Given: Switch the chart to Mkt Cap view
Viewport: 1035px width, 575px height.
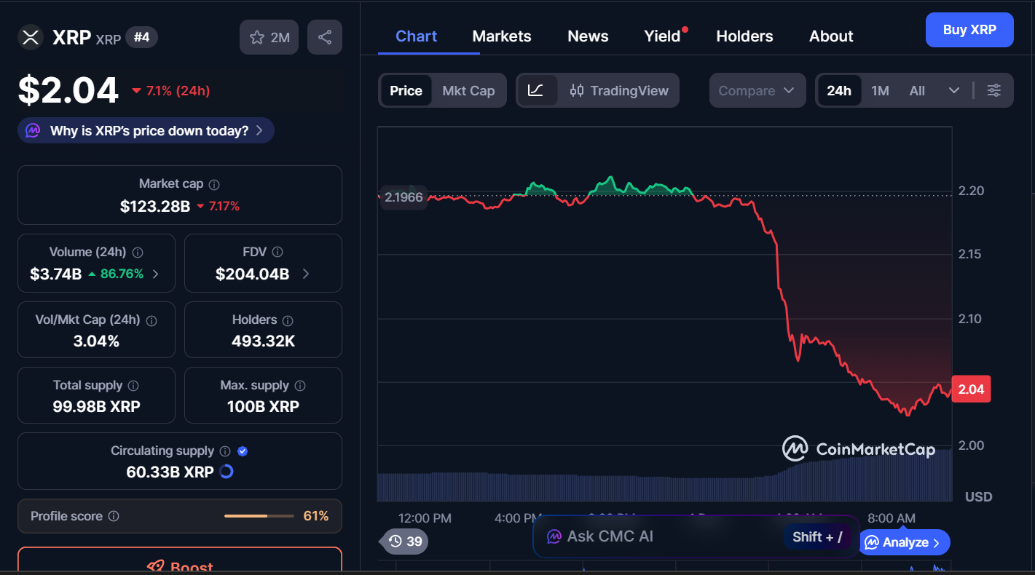Looking at the screenshot, I should [468, 90].
